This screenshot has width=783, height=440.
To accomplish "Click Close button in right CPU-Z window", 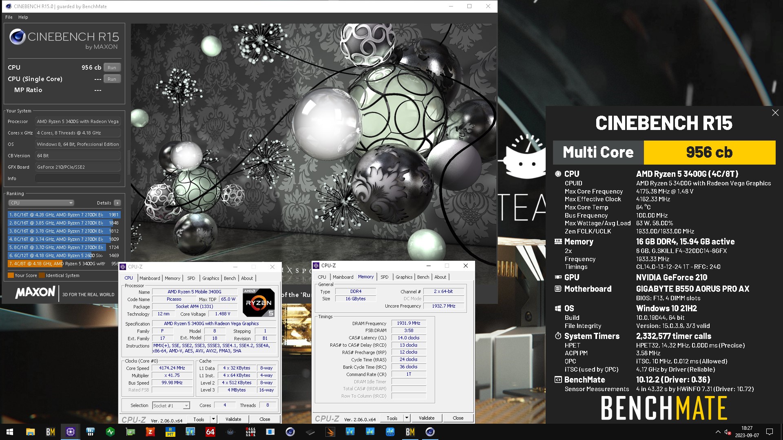I will [x=458, y=418].
